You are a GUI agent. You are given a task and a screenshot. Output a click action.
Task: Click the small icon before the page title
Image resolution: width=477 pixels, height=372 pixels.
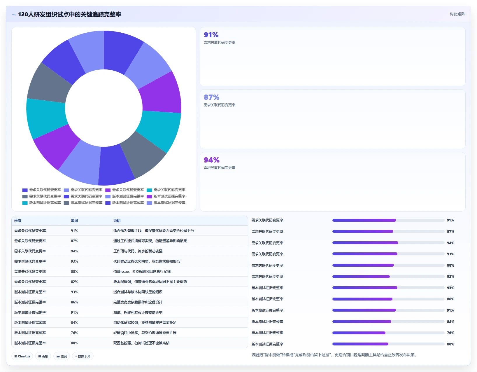pyautogui.click(x=14, y=15)
